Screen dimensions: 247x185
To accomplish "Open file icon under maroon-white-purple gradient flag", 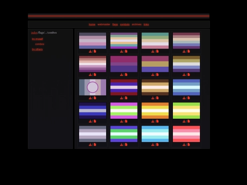I will point(95,74).
